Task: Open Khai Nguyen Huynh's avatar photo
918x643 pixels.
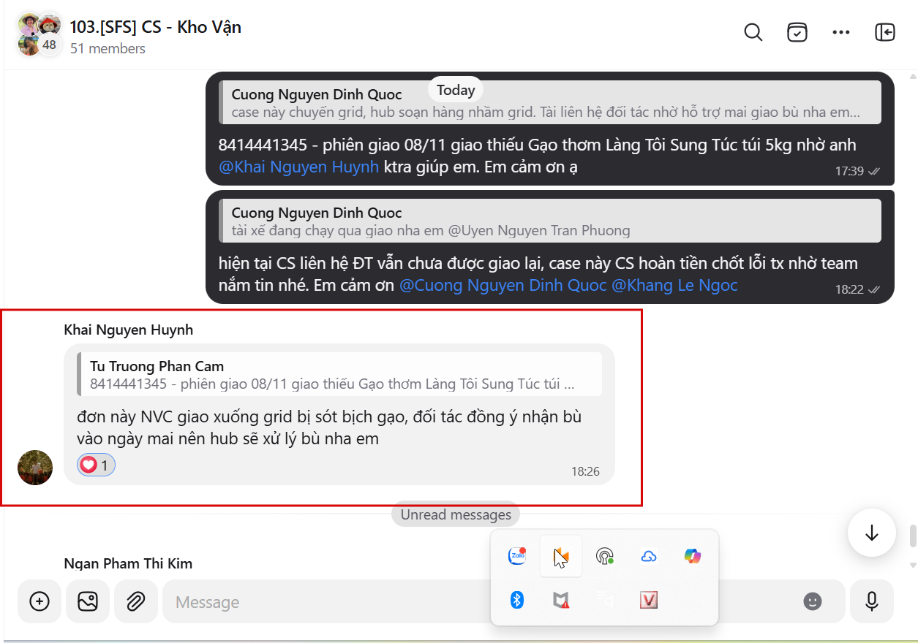Action: click(x=35, y=468)
